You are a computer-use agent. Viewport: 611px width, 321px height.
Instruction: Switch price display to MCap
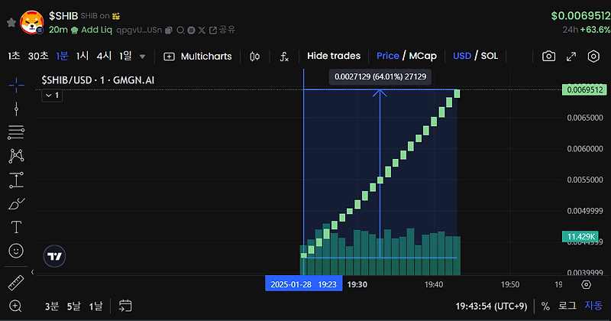pyautogui.click(x=423, y=56)
